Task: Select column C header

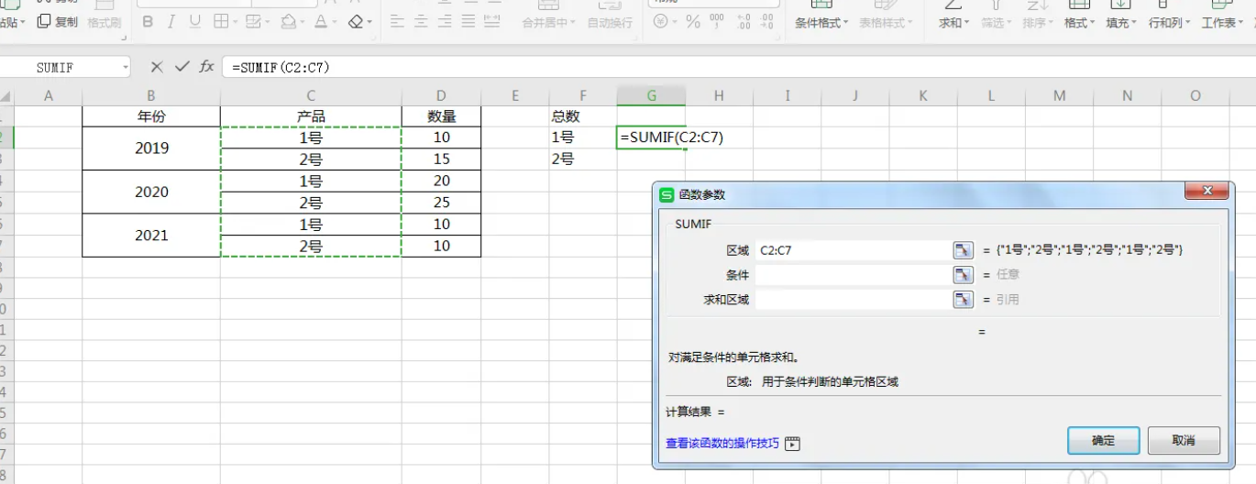Action: 312,96
